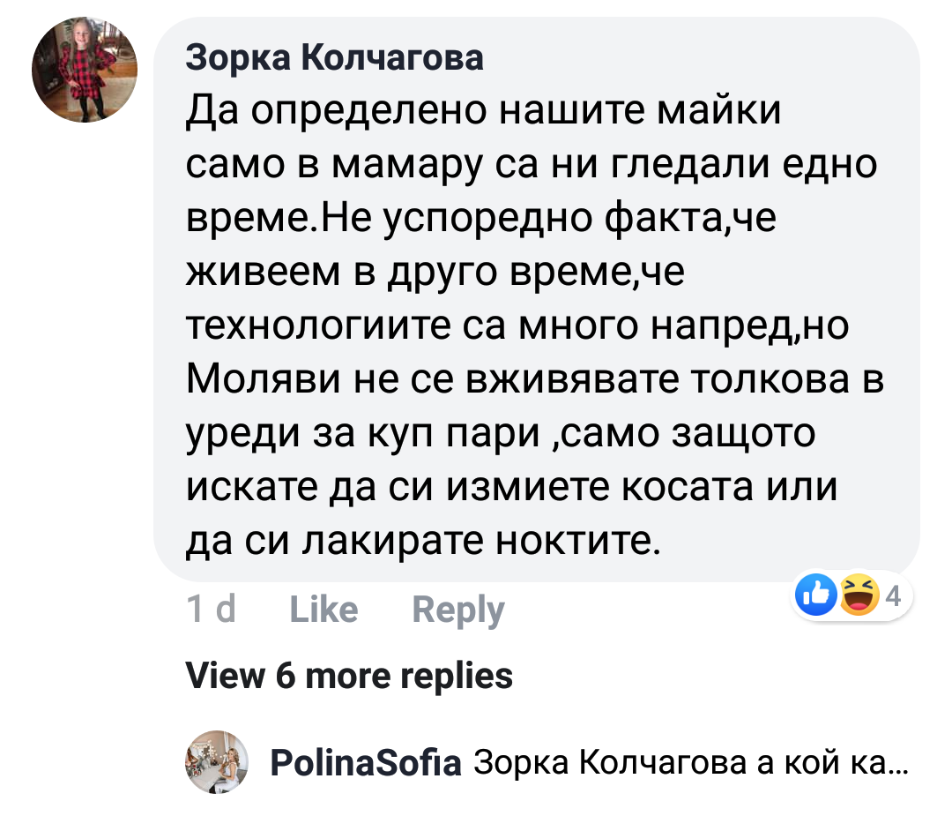This screenshot has width=952, height=816.
Task: Click the '1 d' comment timestamp
Action: pyautogui.click(x=212, y=610)
